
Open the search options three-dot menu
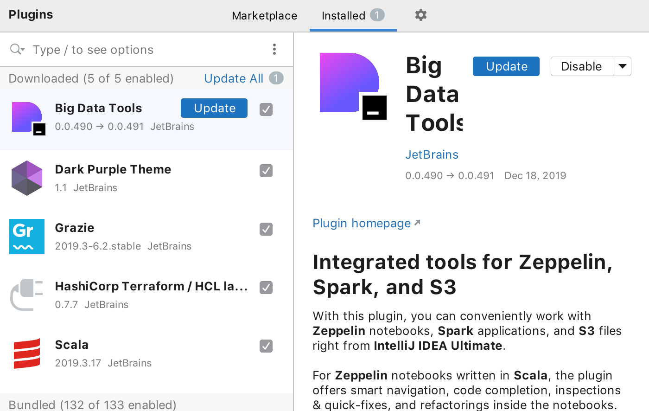[x=274, y=49]
